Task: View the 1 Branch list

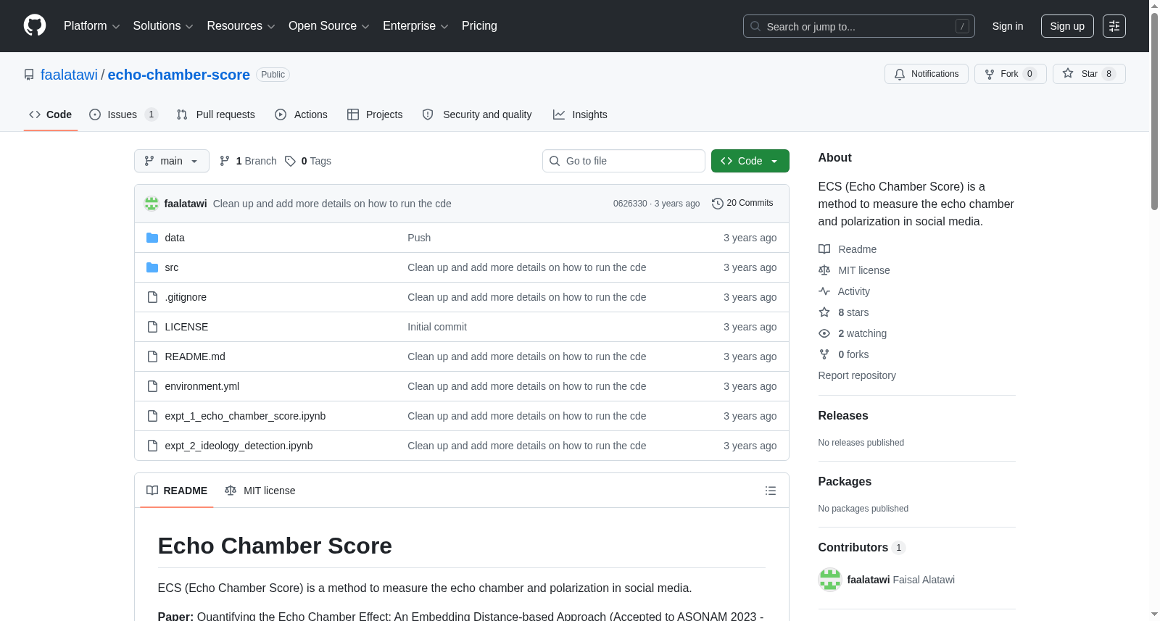Action: [x=248, y=161]
